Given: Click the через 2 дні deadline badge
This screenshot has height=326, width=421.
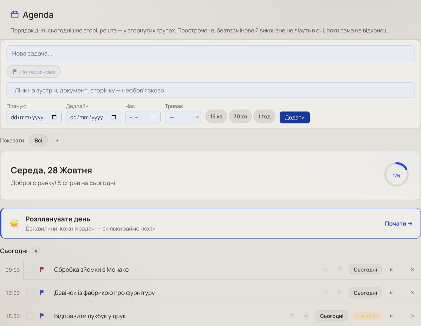Looking at the screenshot, I should (367, 316).
